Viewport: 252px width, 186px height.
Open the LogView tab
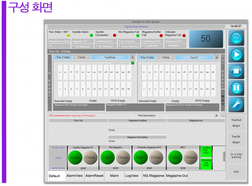132,176
